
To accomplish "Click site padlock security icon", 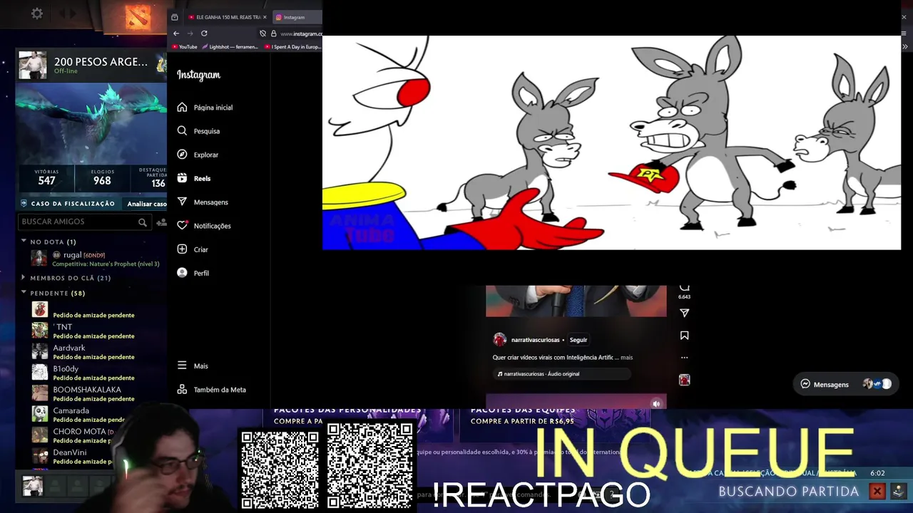I will pos(273,33).
